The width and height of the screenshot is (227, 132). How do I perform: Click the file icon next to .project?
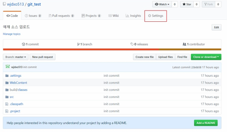pos(7,111)
